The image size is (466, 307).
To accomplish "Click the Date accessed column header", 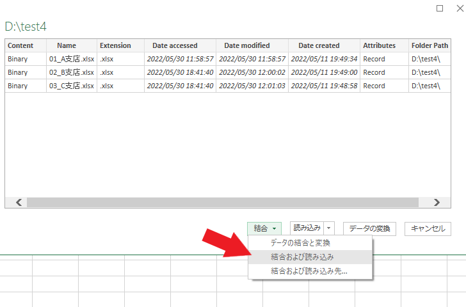I will tap(180, 45).
